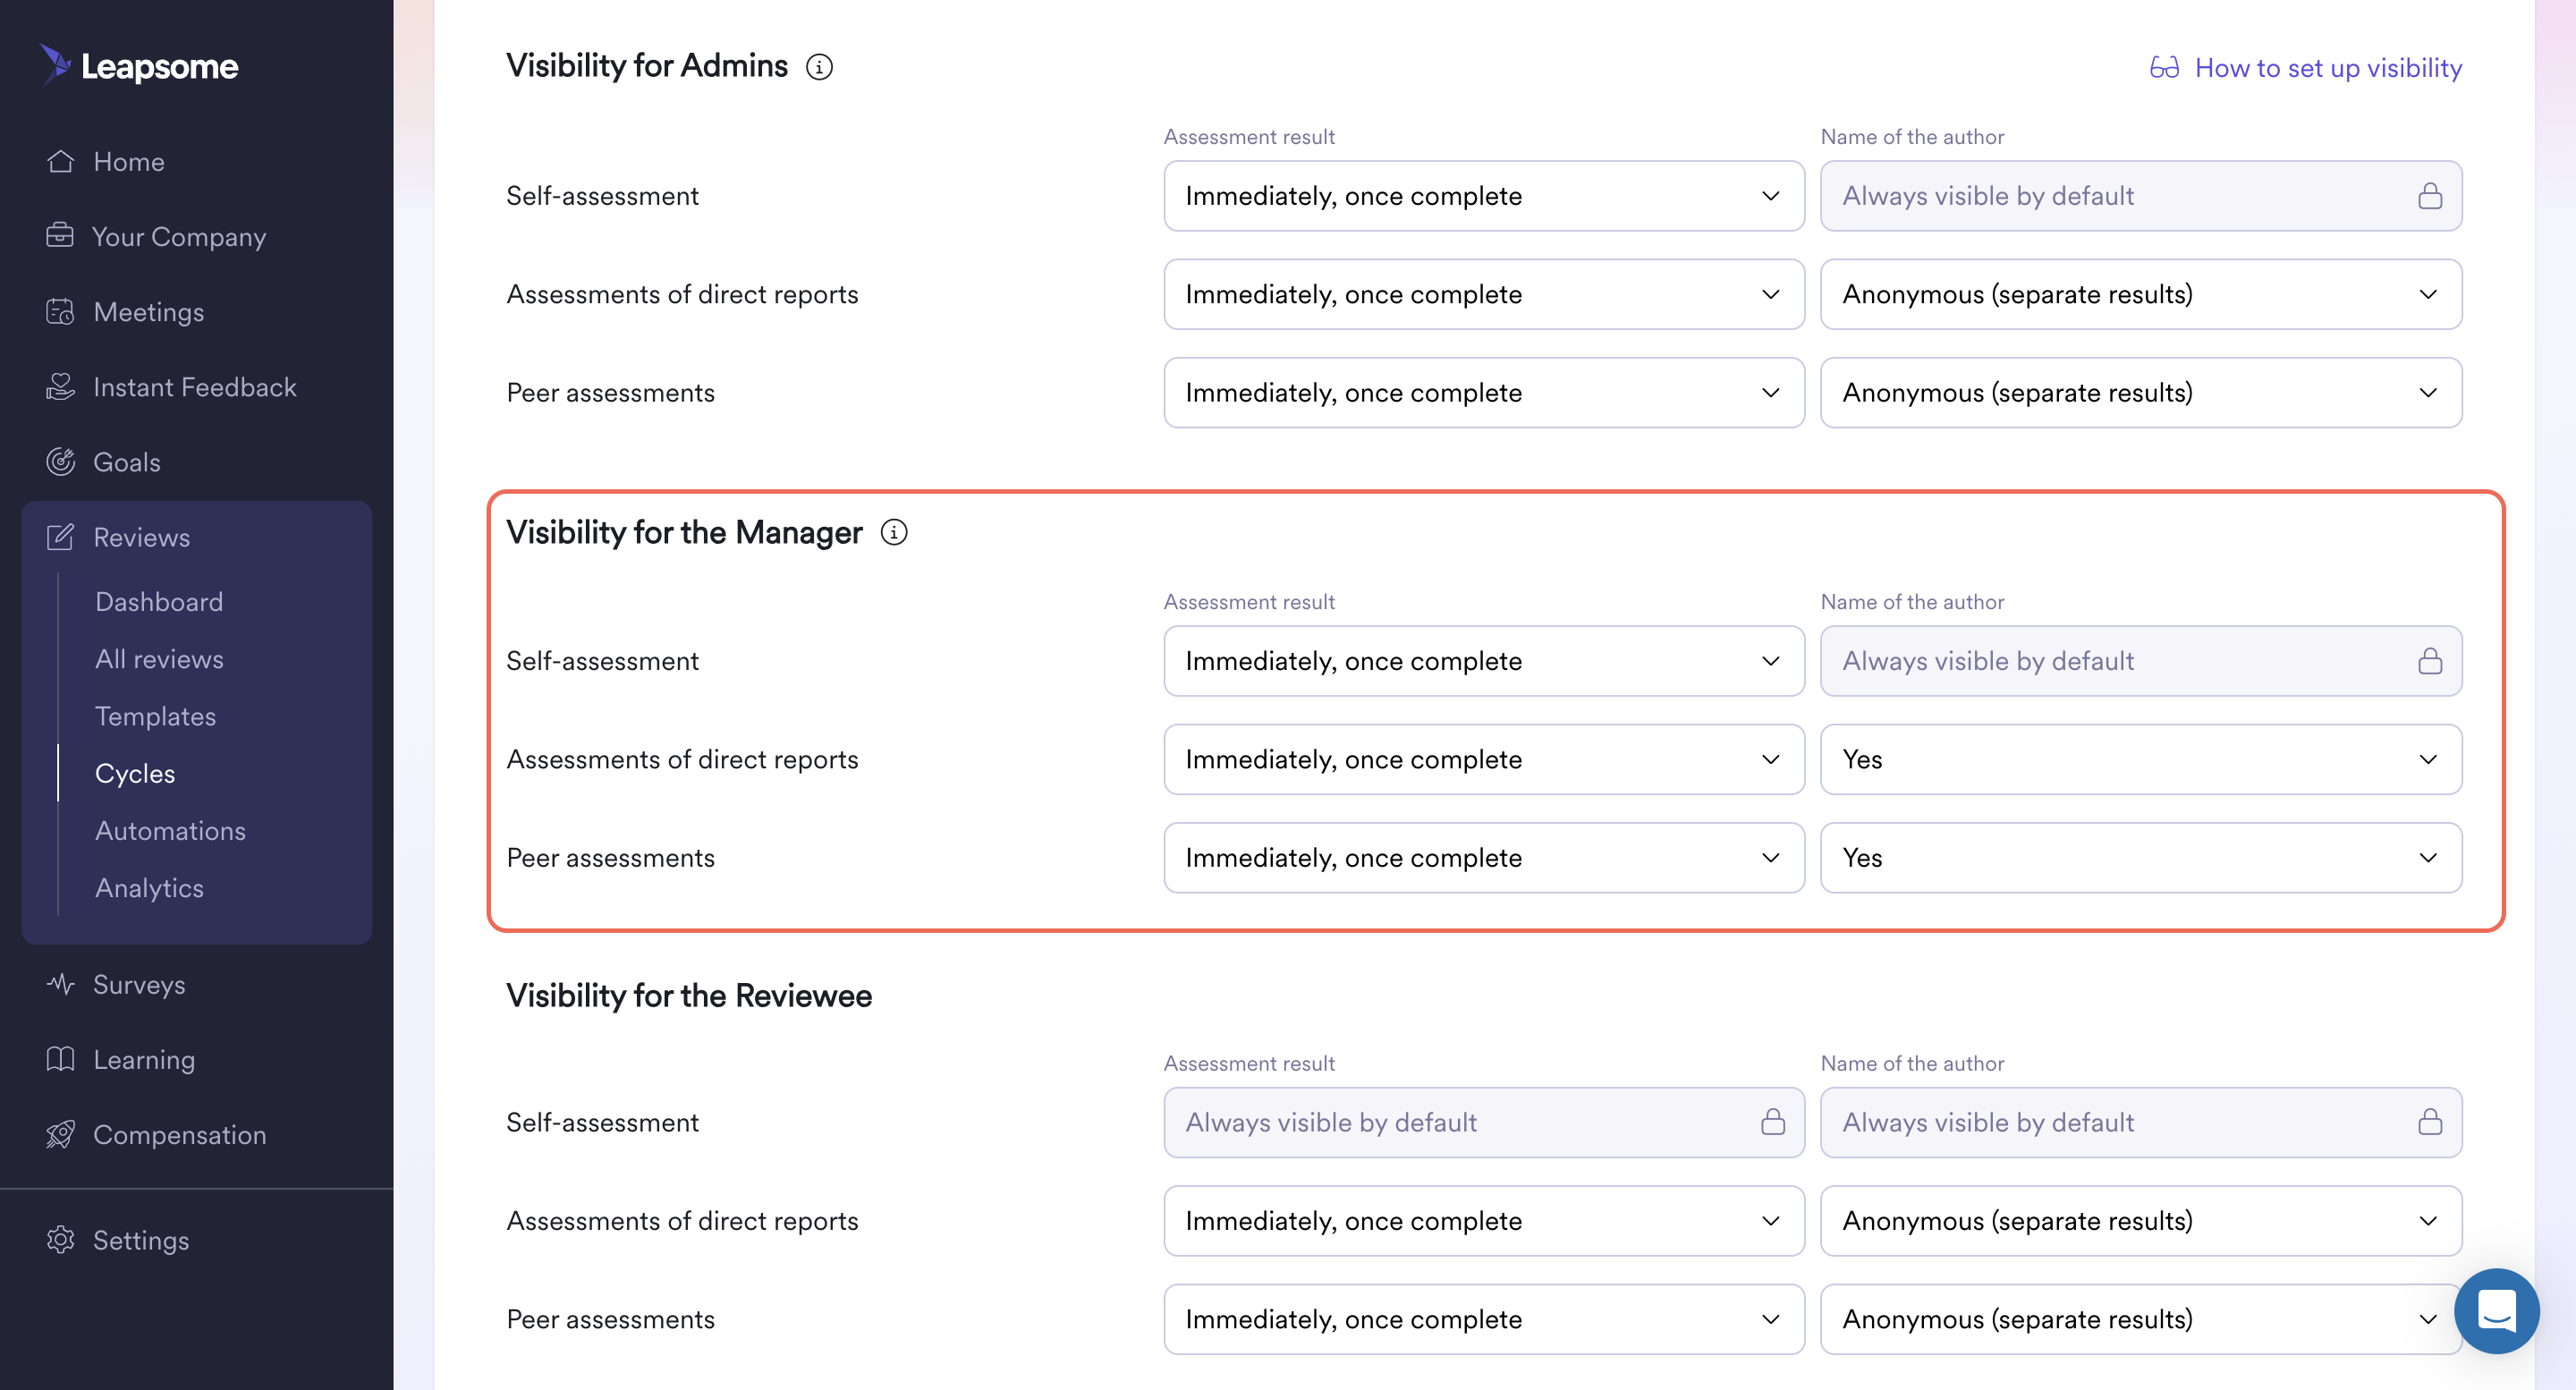Click the Learning book icon

tap(60, 1059)
